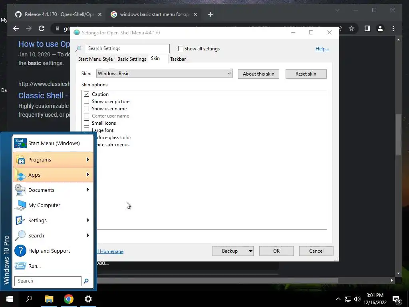409x307 pixels.
Task: Open Help and Support question mark icon
Action: point(20,251)
